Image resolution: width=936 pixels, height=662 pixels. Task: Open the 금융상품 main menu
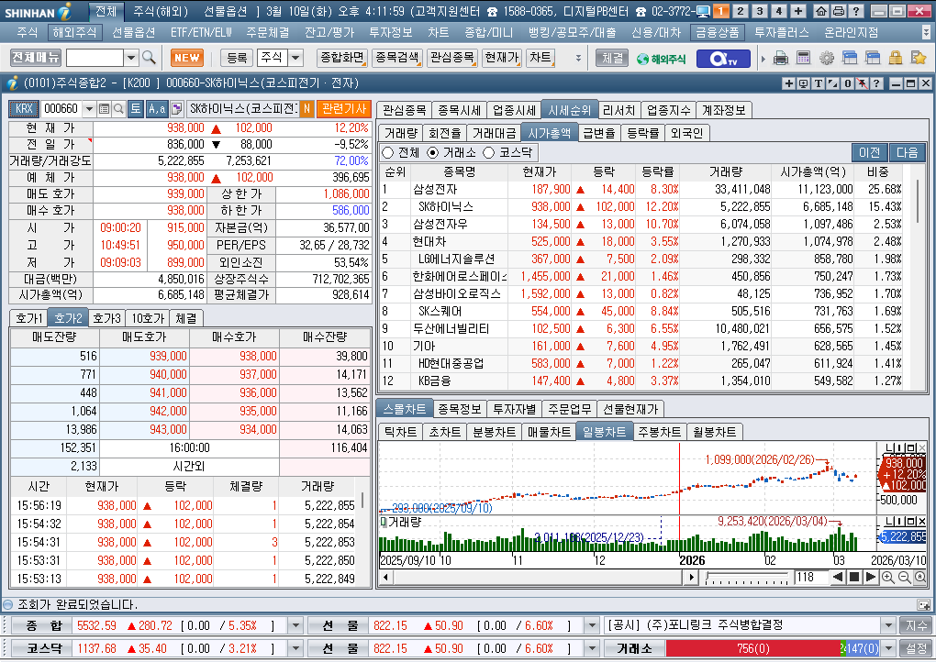[717, 32]
